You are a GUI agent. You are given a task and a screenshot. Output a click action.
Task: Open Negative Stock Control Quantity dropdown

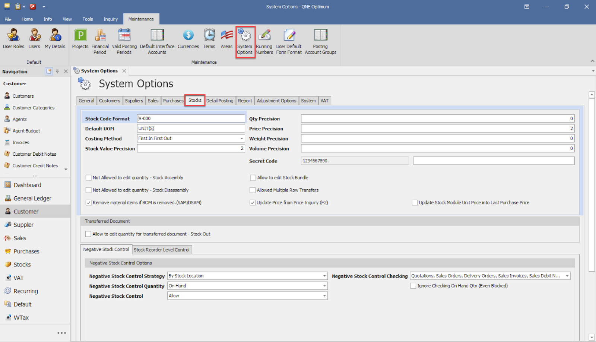[324, 286]
